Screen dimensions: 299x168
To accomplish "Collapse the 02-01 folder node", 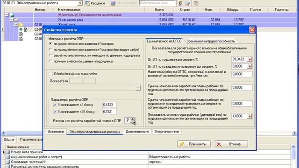I will click(16, 25).
